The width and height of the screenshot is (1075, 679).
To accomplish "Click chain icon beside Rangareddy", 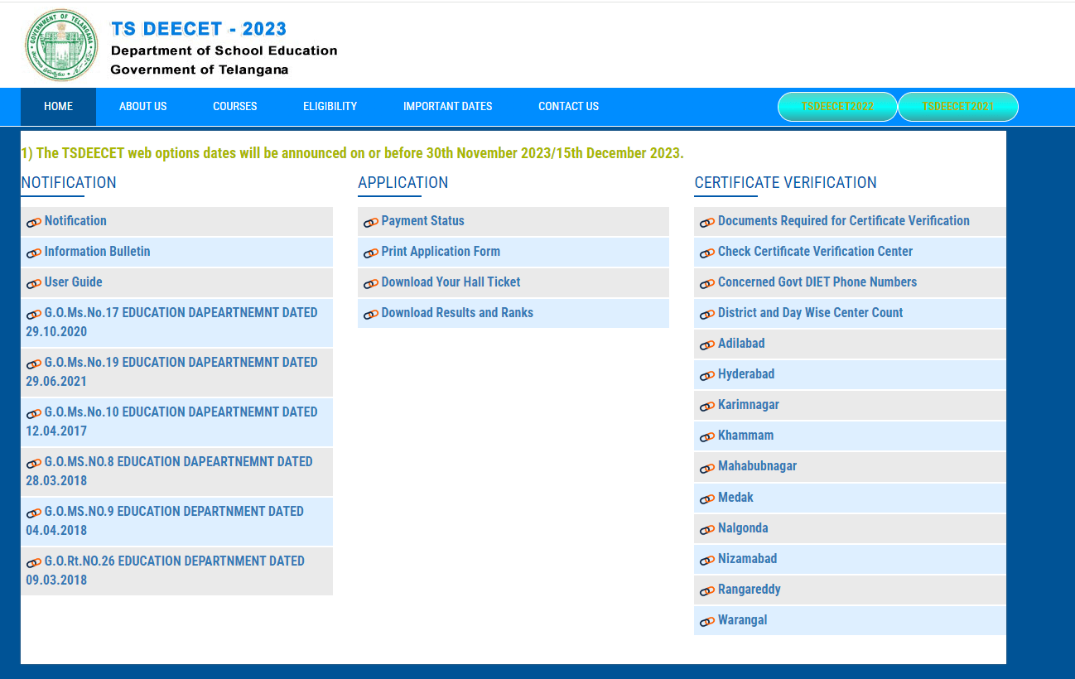I will point(707,590).
